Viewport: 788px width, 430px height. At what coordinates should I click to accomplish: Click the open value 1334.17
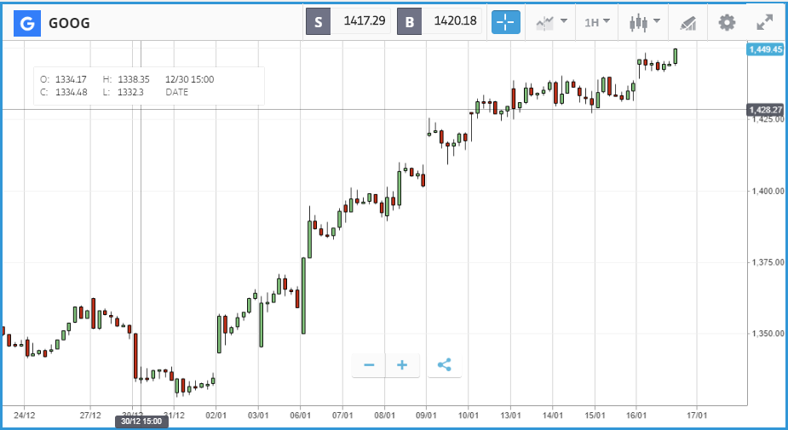(71, 79)
